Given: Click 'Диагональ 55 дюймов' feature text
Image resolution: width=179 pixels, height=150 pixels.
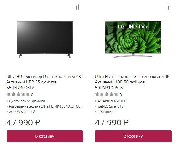Looking at the screenshot, I should pos(27,101).
